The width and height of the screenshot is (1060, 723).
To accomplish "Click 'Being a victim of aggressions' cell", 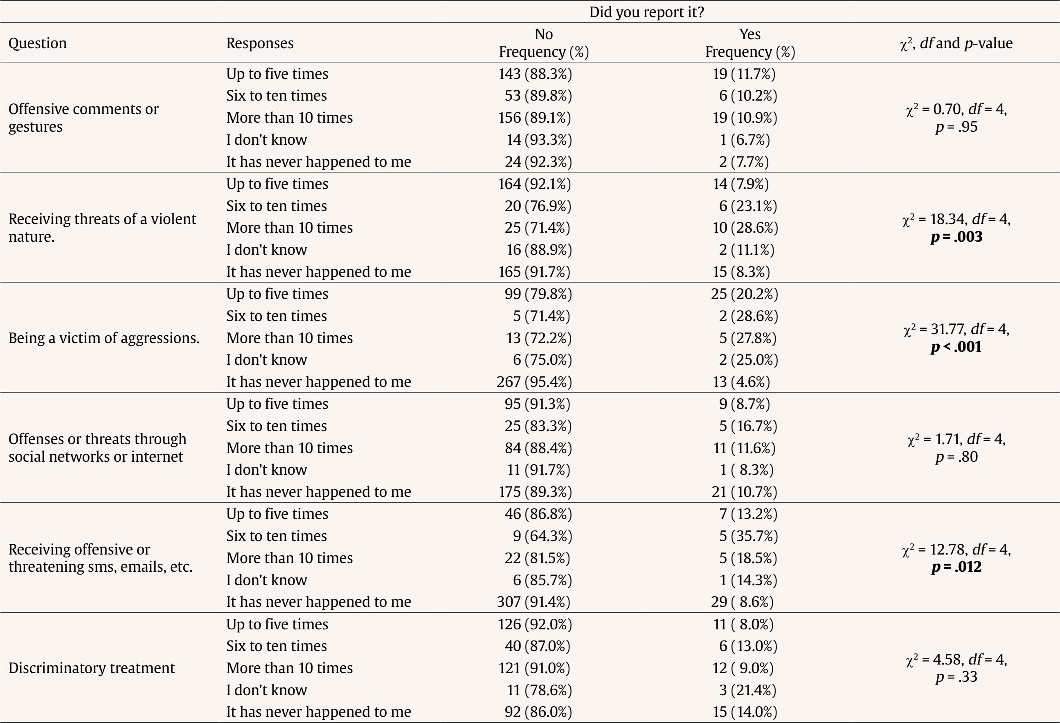I will 104,338.
